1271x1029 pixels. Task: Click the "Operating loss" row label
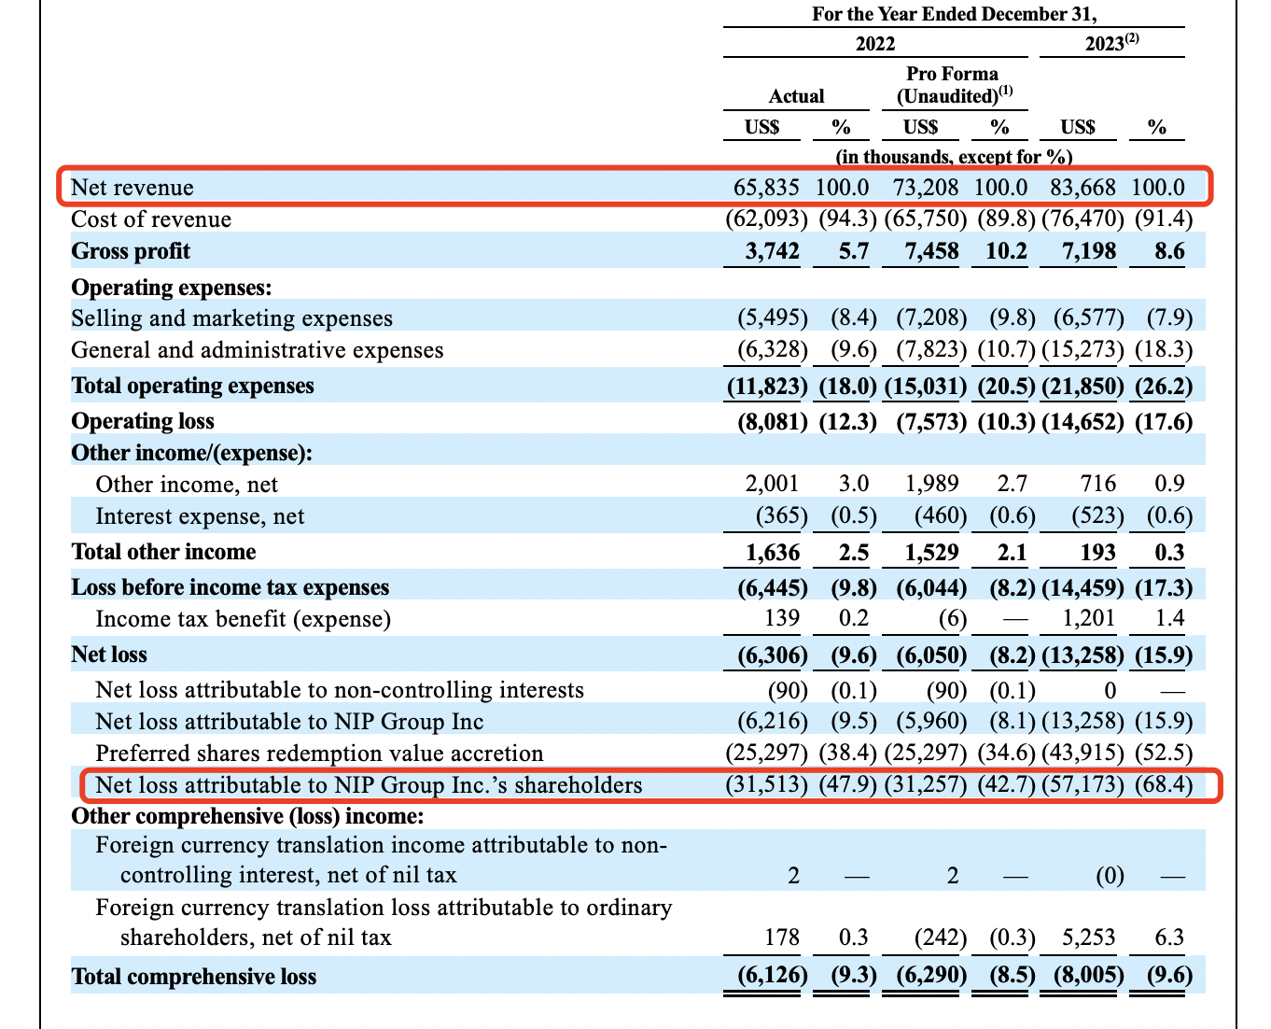143,421
